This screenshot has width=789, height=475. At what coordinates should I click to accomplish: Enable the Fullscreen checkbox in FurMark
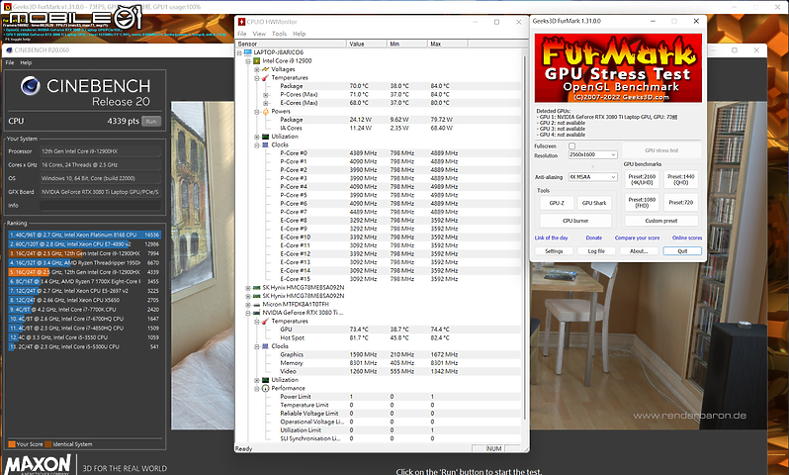click(x=571, y=146)
